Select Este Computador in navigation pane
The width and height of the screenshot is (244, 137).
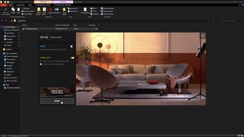coord(10,53)
